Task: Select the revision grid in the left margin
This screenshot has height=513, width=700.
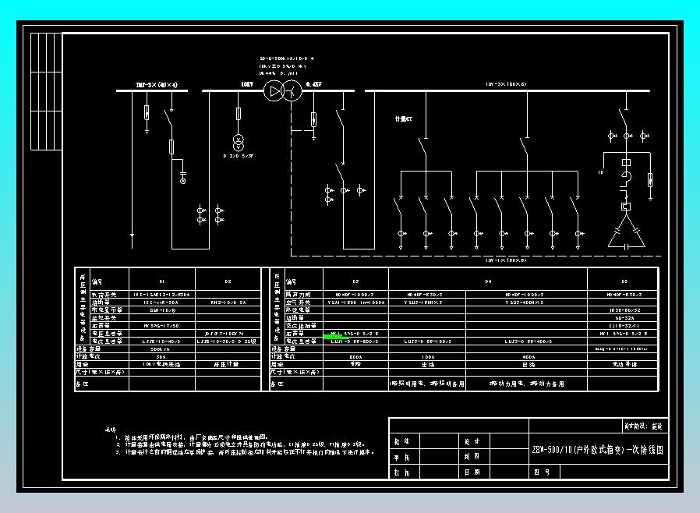Action: point(46,91)
